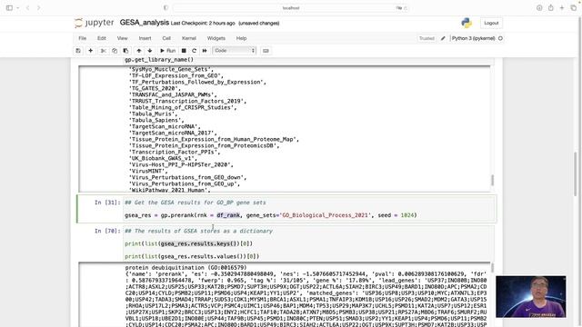Open the Help menu
The width and height of the screenshot is (582, 327).
[241, 38]
